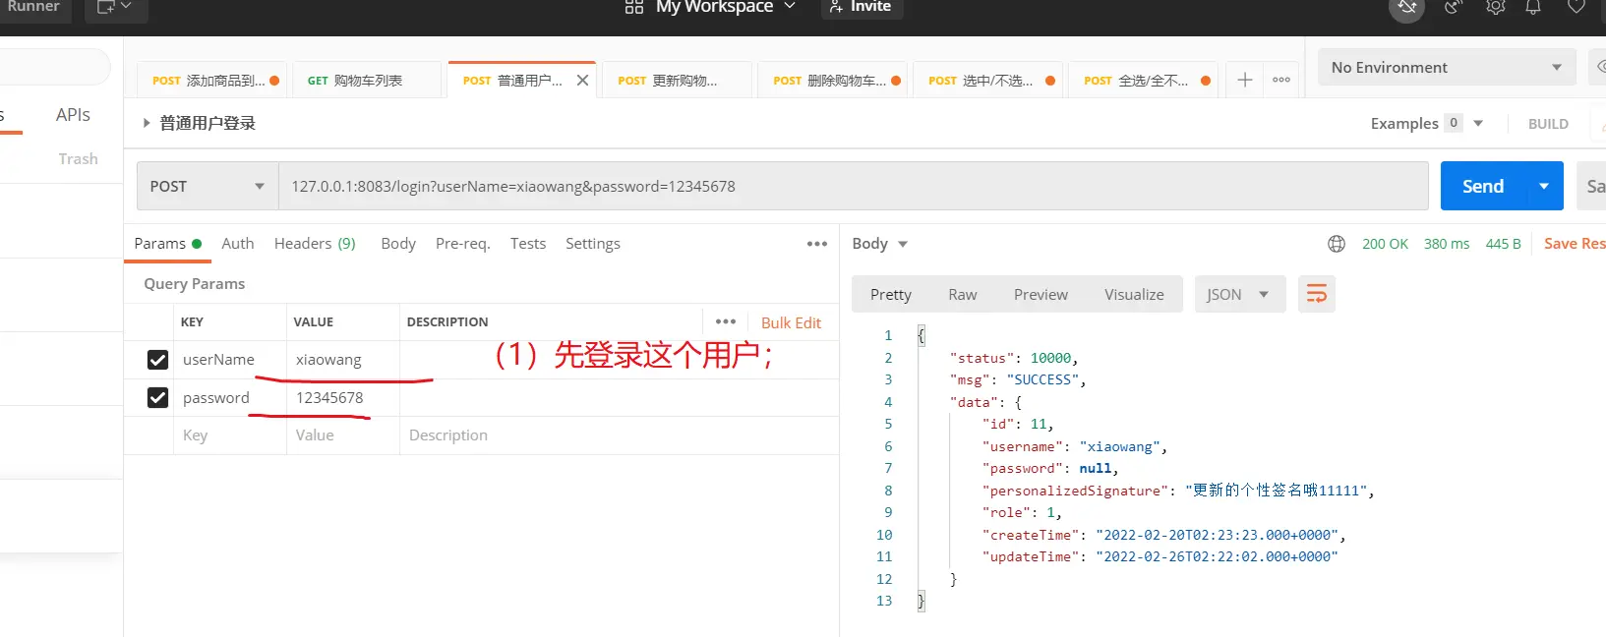
Task: Click the globe network icon beside 200 OK
Action: (1337, 244)
